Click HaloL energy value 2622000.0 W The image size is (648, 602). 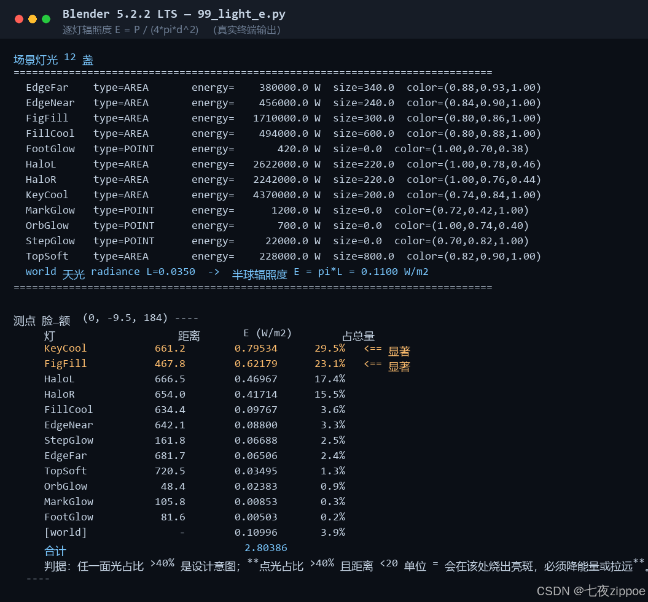click(287, 164)
